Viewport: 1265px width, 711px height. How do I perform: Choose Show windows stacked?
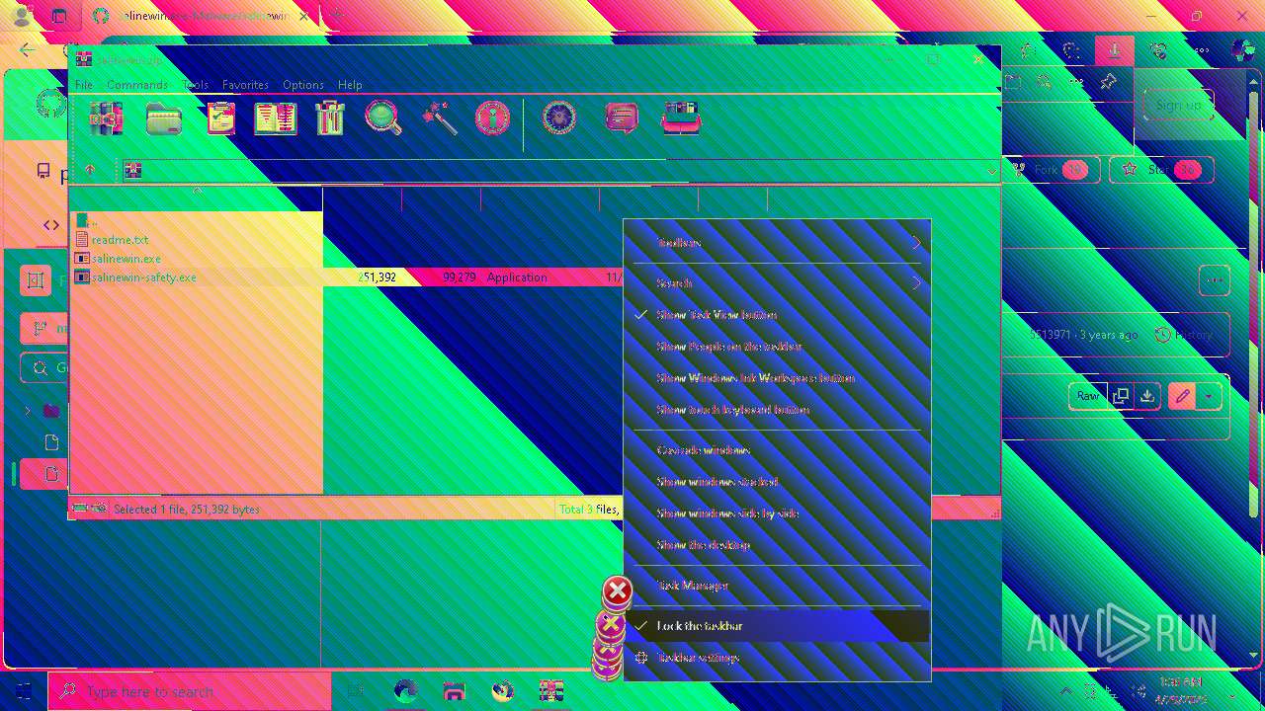click(x=777, y=482)
